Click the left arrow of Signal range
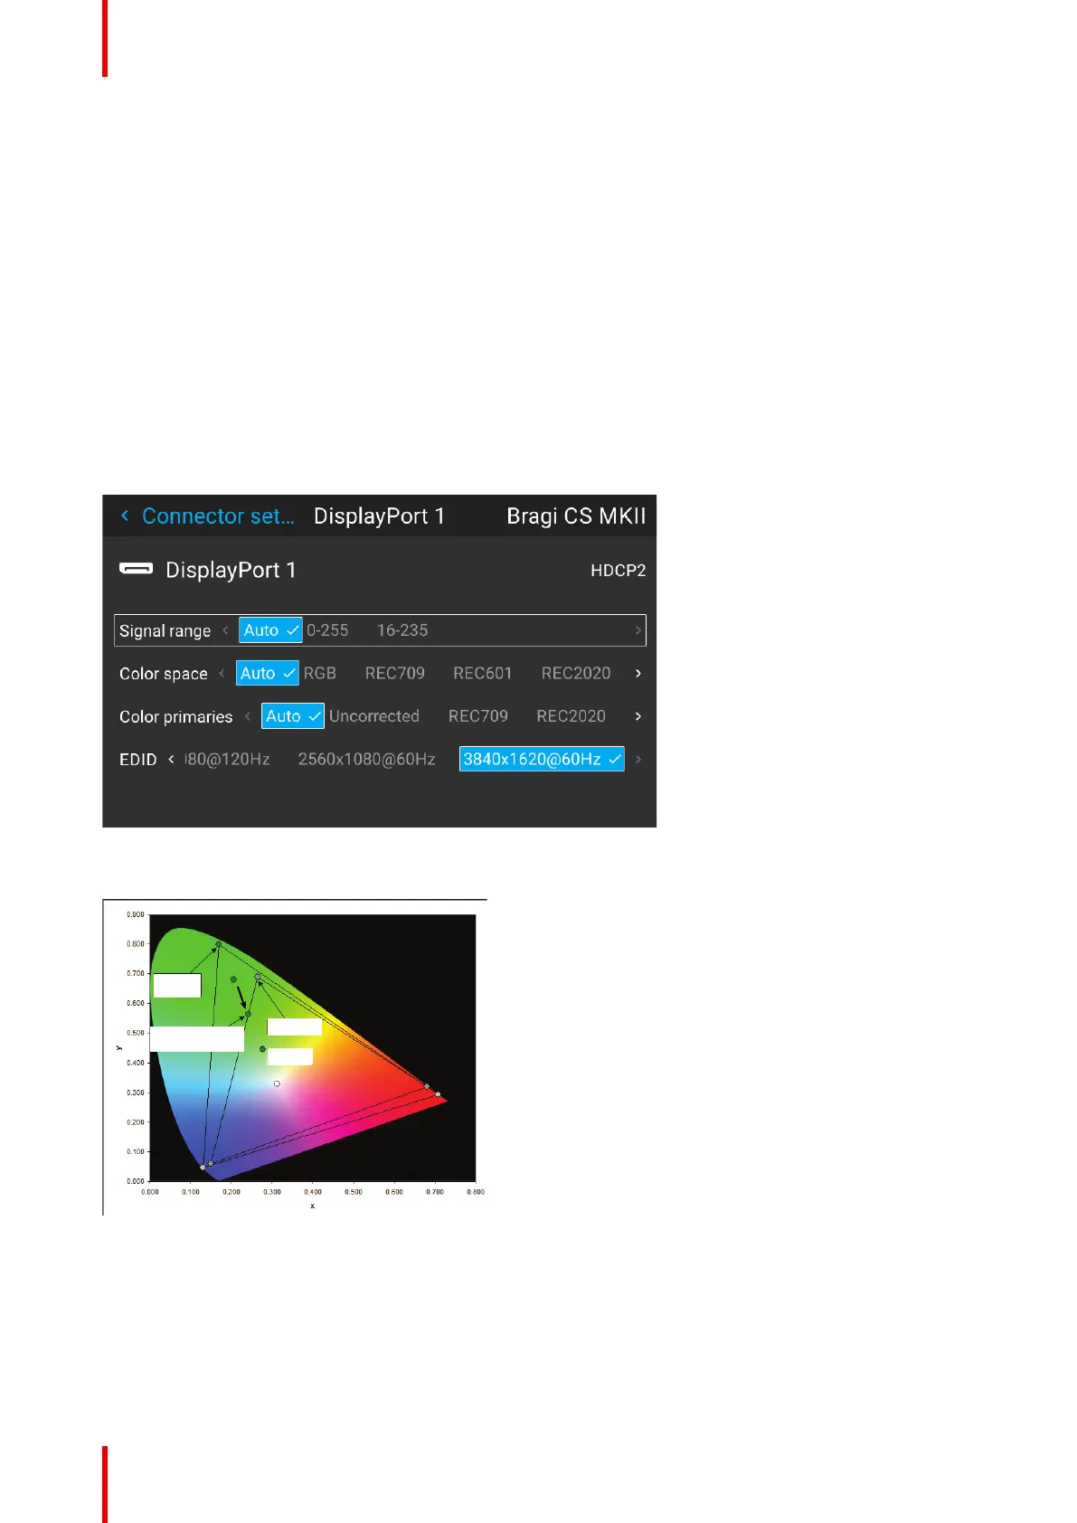The height and width of the screenshot is (1523, 1077). (x=225, y=630)
